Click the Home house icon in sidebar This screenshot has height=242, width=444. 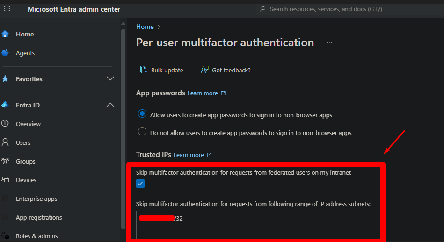click(5, 34)
